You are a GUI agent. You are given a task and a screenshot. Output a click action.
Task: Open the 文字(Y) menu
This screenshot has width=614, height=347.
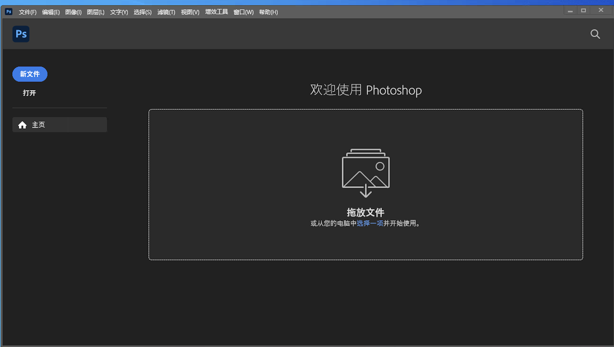click(x=119, y=12)
